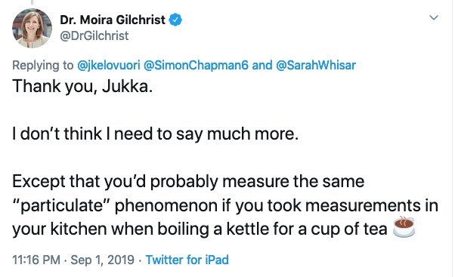Open the @jkelovuori mention
Viewport: 455px width, 277px height.
click(x=109, y=66)
